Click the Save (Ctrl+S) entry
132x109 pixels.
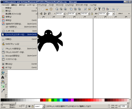[x=19, y=20]
